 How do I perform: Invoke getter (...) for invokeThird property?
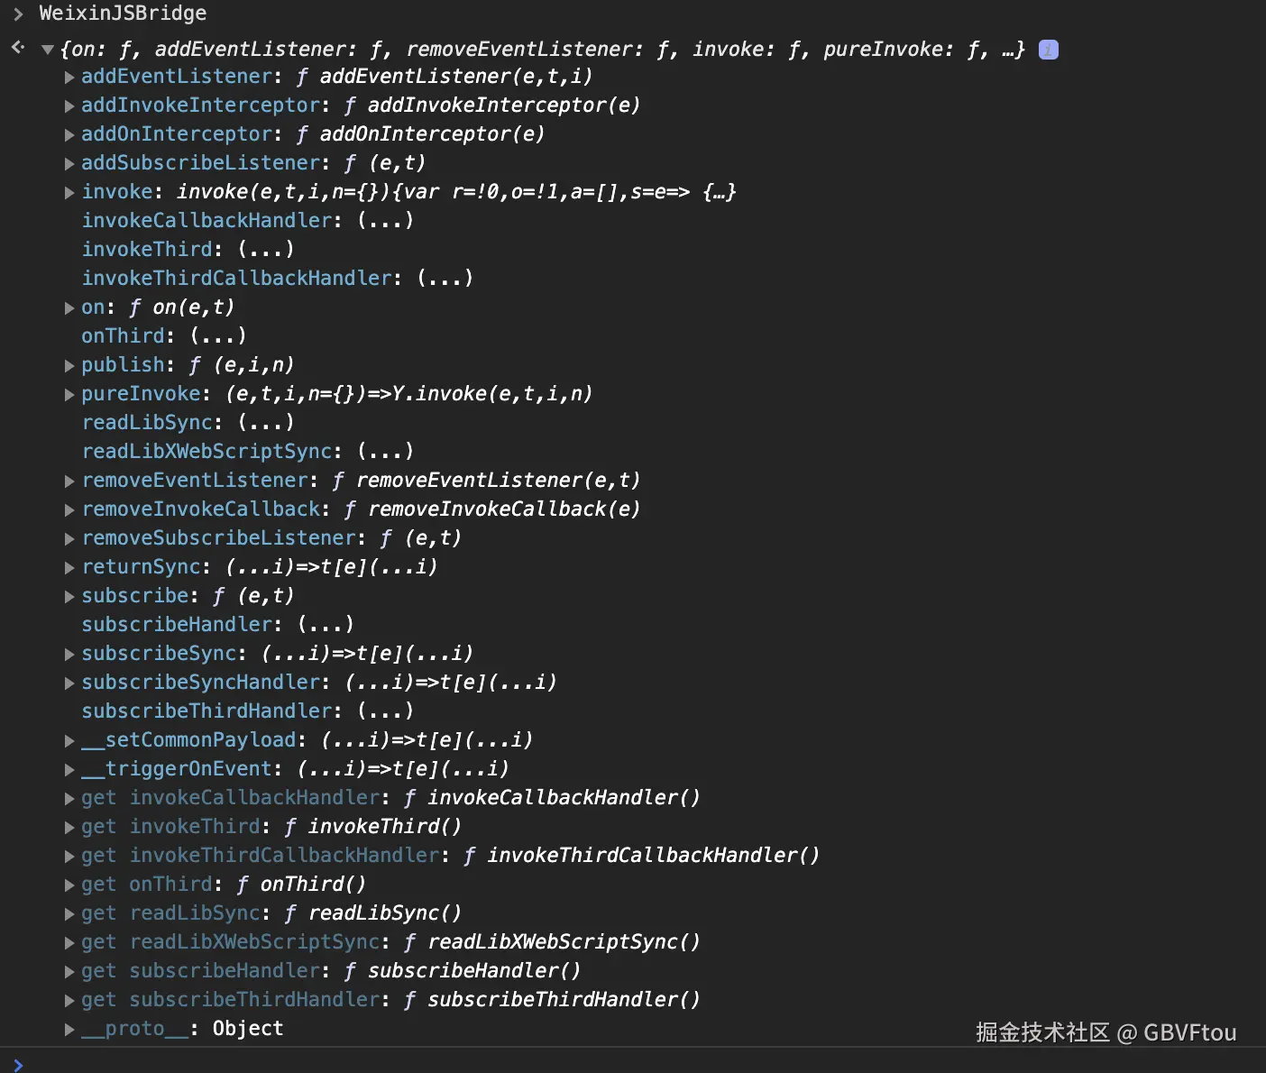[x=266, y=249]
